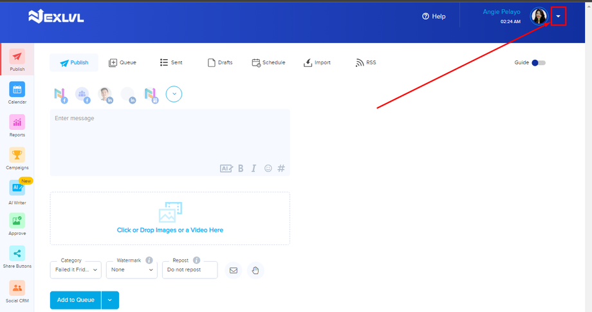Screen dimensions: 592x312
Task: Open the Approve sidebar icon
Action: [17, 221]
